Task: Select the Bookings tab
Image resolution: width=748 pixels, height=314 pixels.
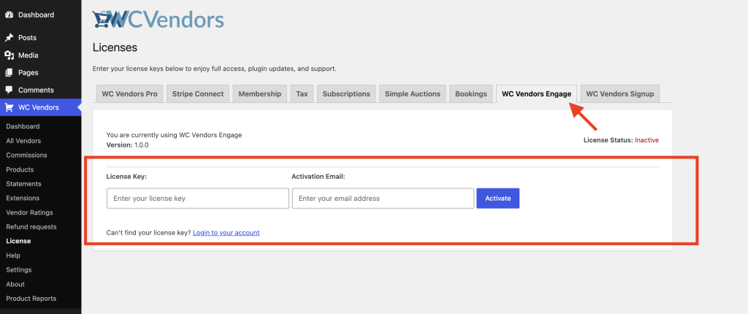Action: pyautogui.click(x=471, y=94)
